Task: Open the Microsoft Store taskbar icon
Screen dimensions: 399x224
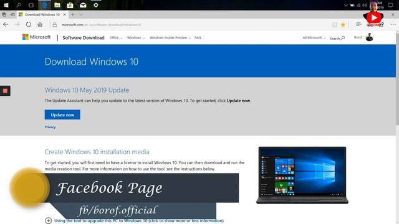Action: [x=70, y=5]
